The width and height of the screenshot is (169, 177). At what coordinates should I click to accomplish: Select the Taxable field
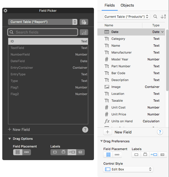point(131,101)
